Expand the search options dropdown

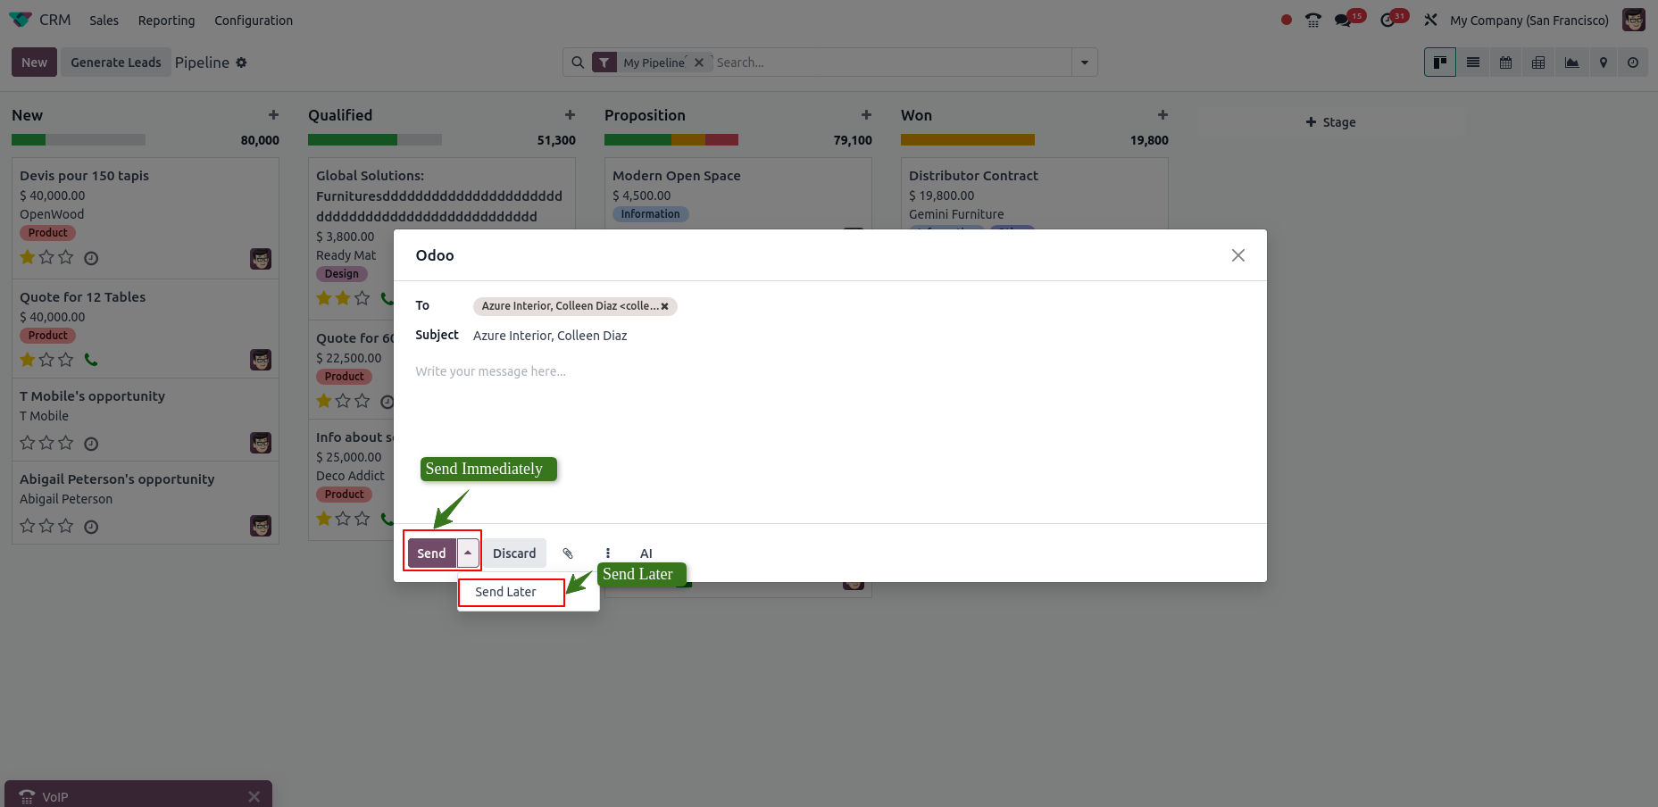click(1085, 62)
